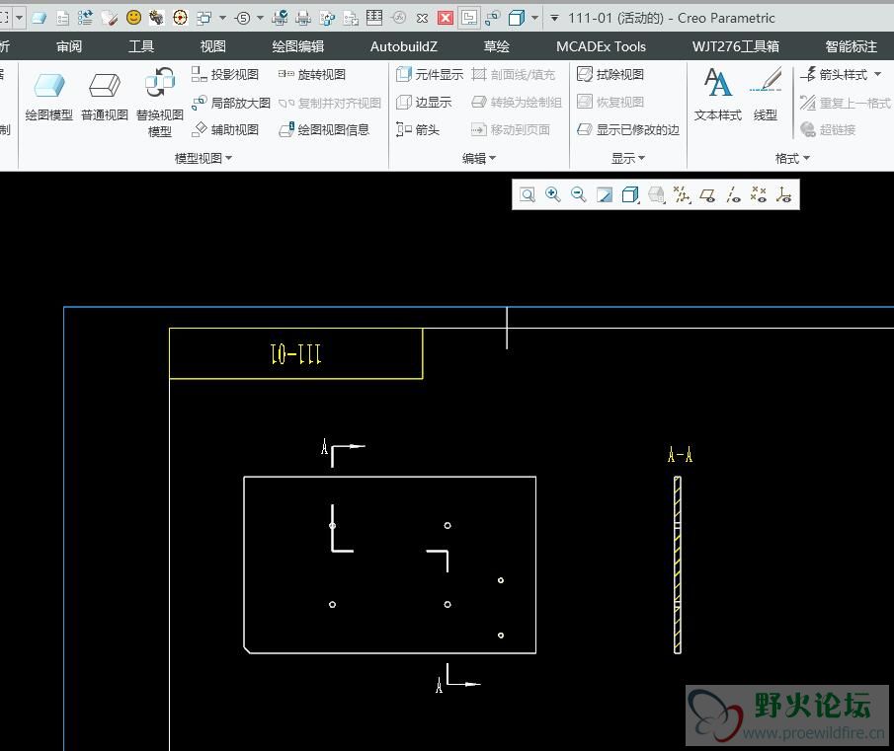Image resolution: width=894 pixels, height=751 pixels.
Task: Click the printer with checkmark icon
Action: point(280,18)
